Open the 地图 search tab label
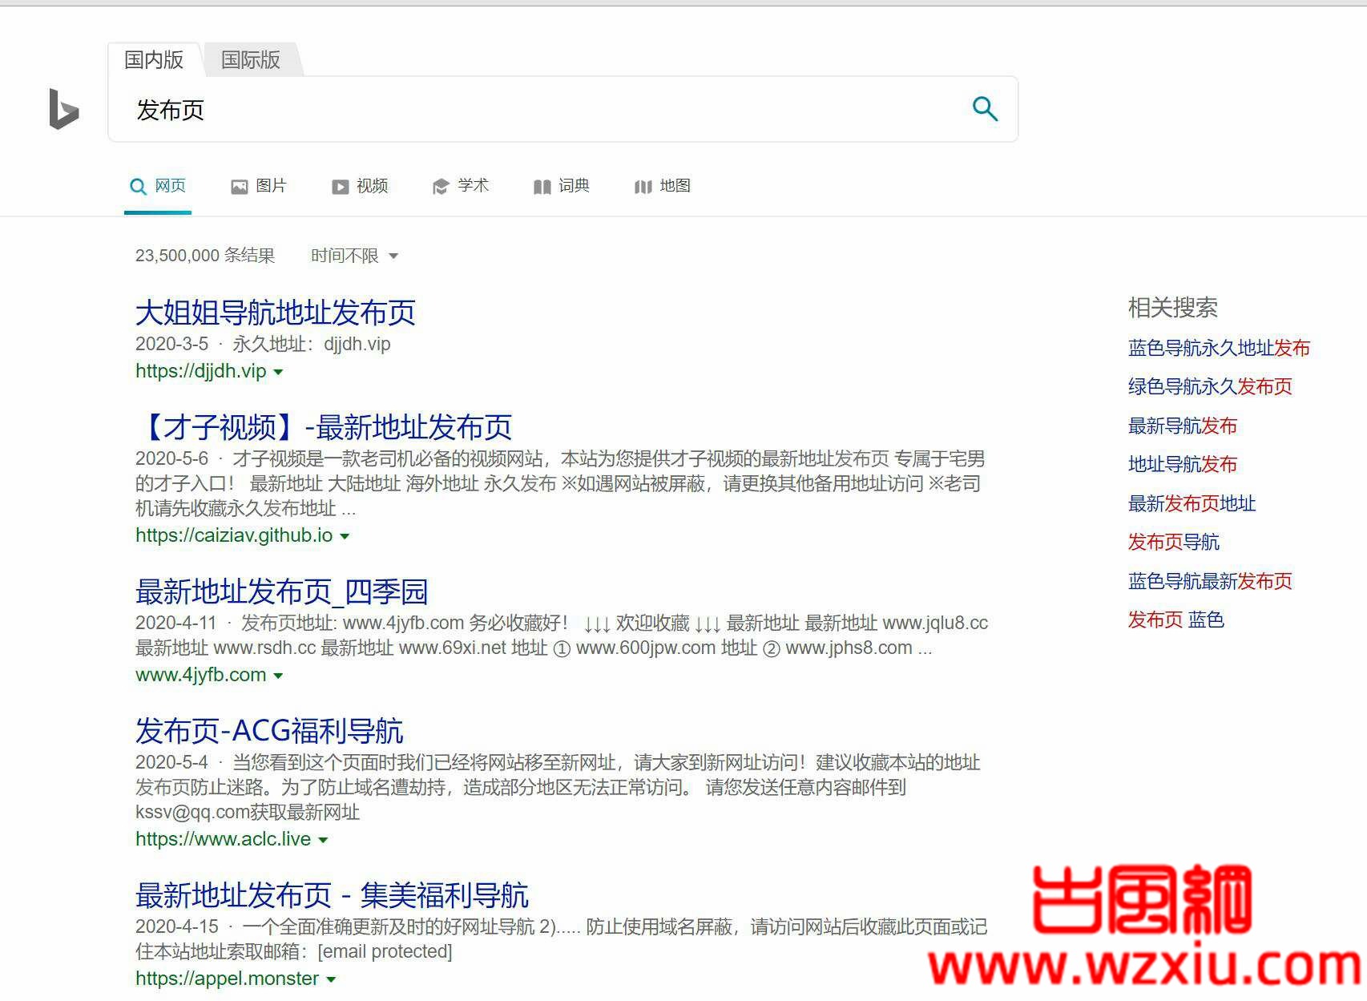 675,186
